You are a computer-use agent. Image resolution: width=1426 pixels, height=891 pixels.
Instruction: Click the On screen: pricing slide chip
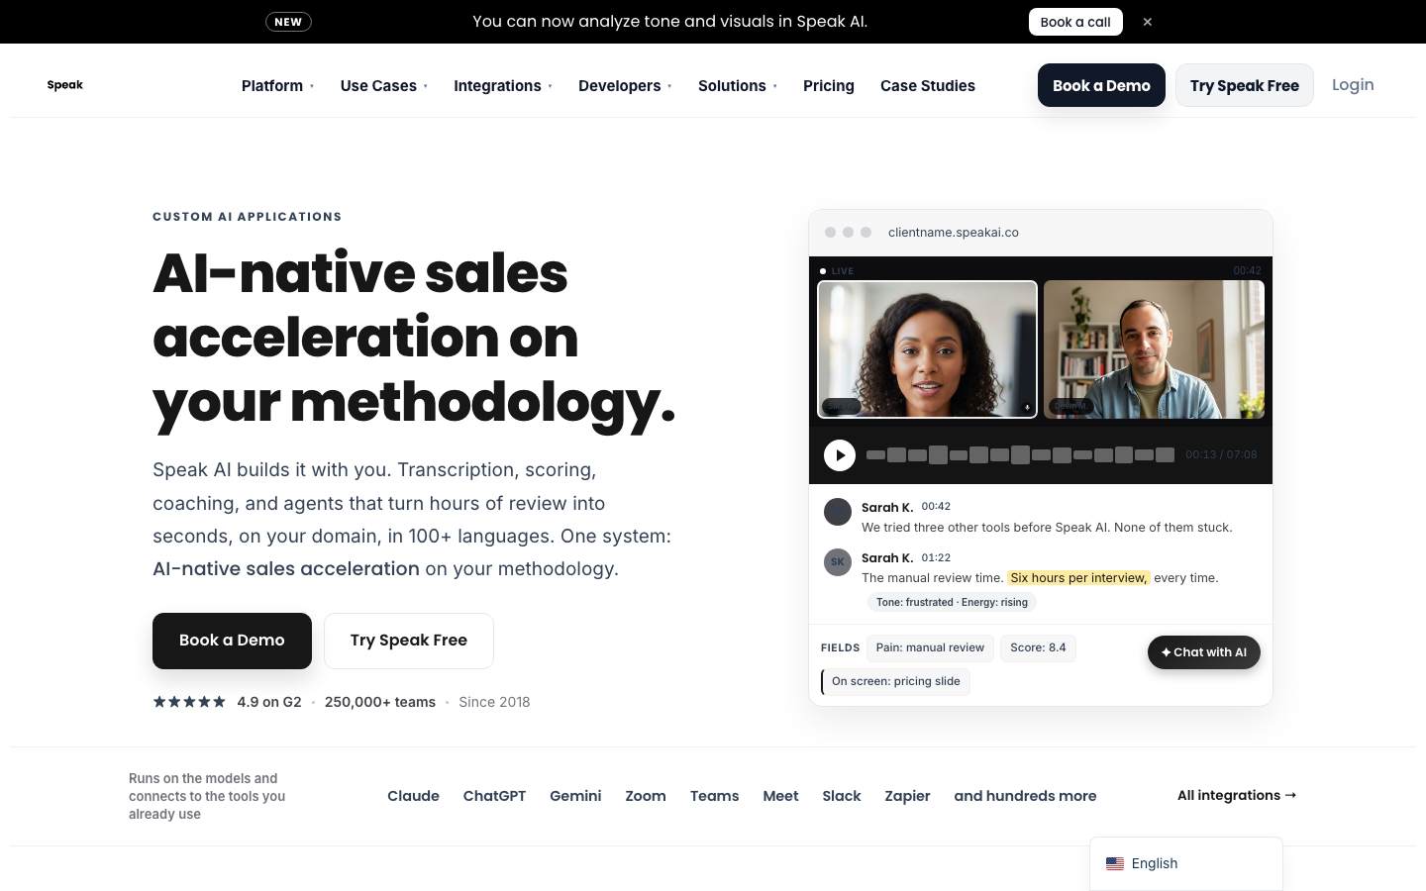pyautogui.click(x=895, y=682)
